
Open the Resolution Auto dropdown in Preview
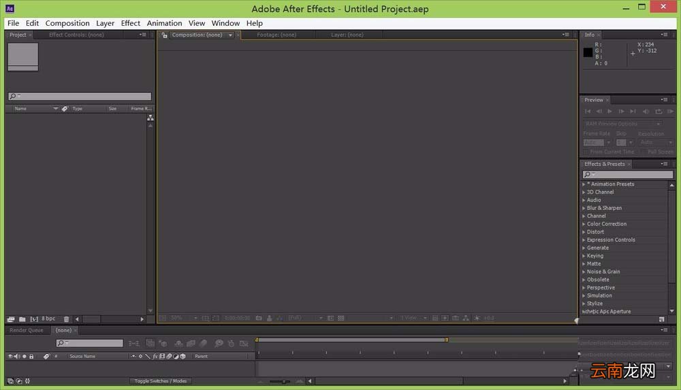point(656,142)
